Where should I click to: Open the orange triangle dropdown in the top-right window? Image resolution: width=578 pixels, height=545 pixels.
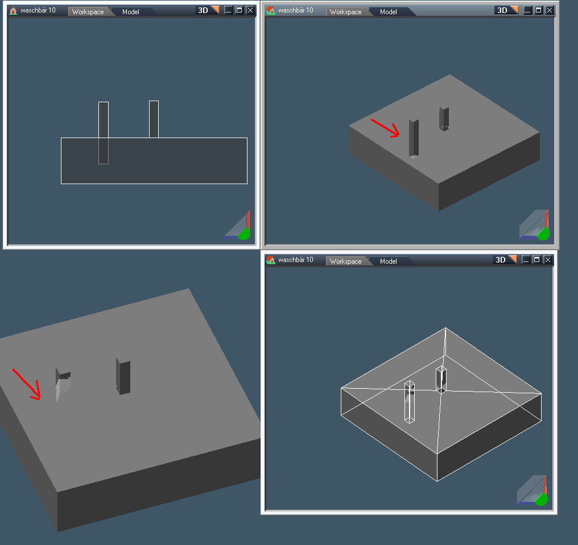point(514,10)
